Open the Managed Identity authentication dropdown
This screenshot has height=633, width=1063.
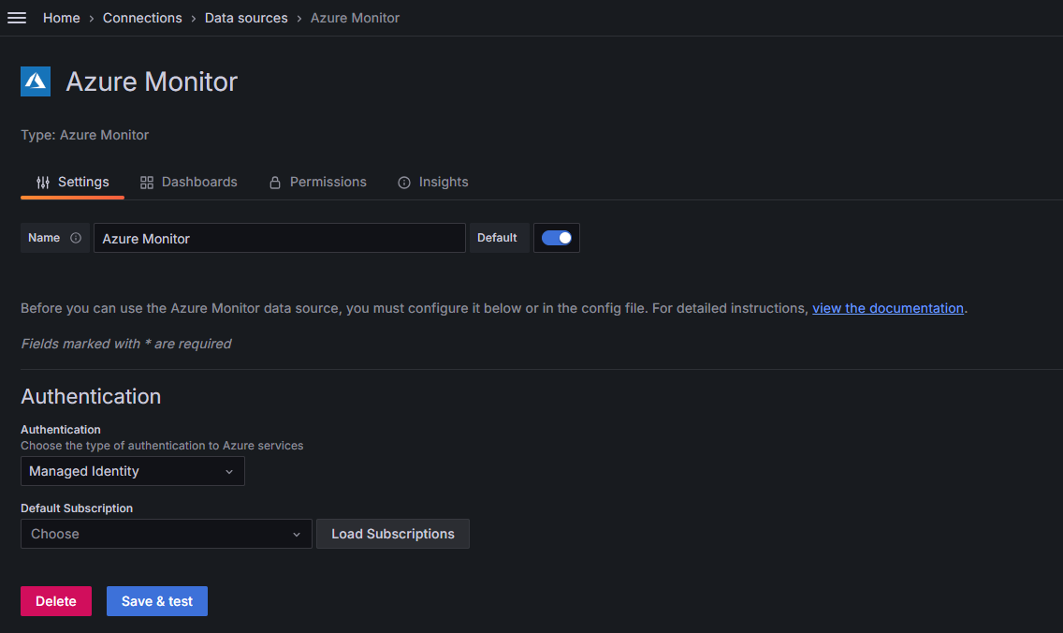coord(133,472)
